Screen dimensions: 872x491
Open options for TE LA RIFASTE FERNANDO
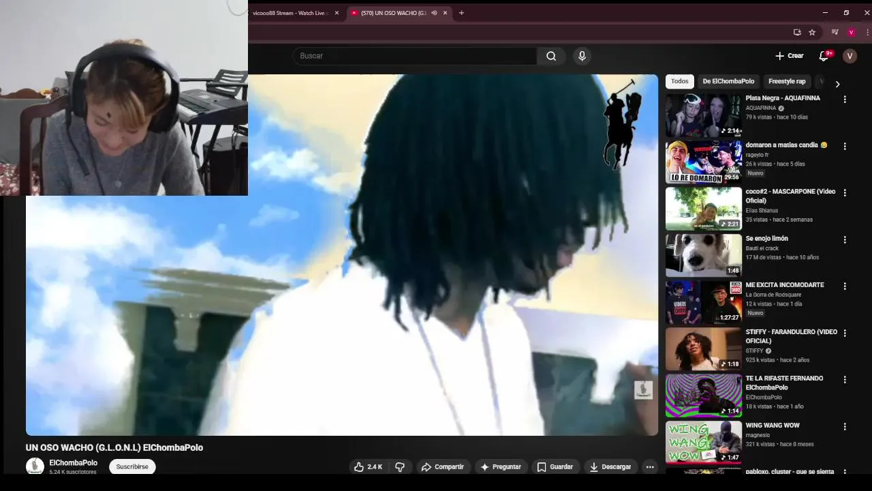click(845, 380)
